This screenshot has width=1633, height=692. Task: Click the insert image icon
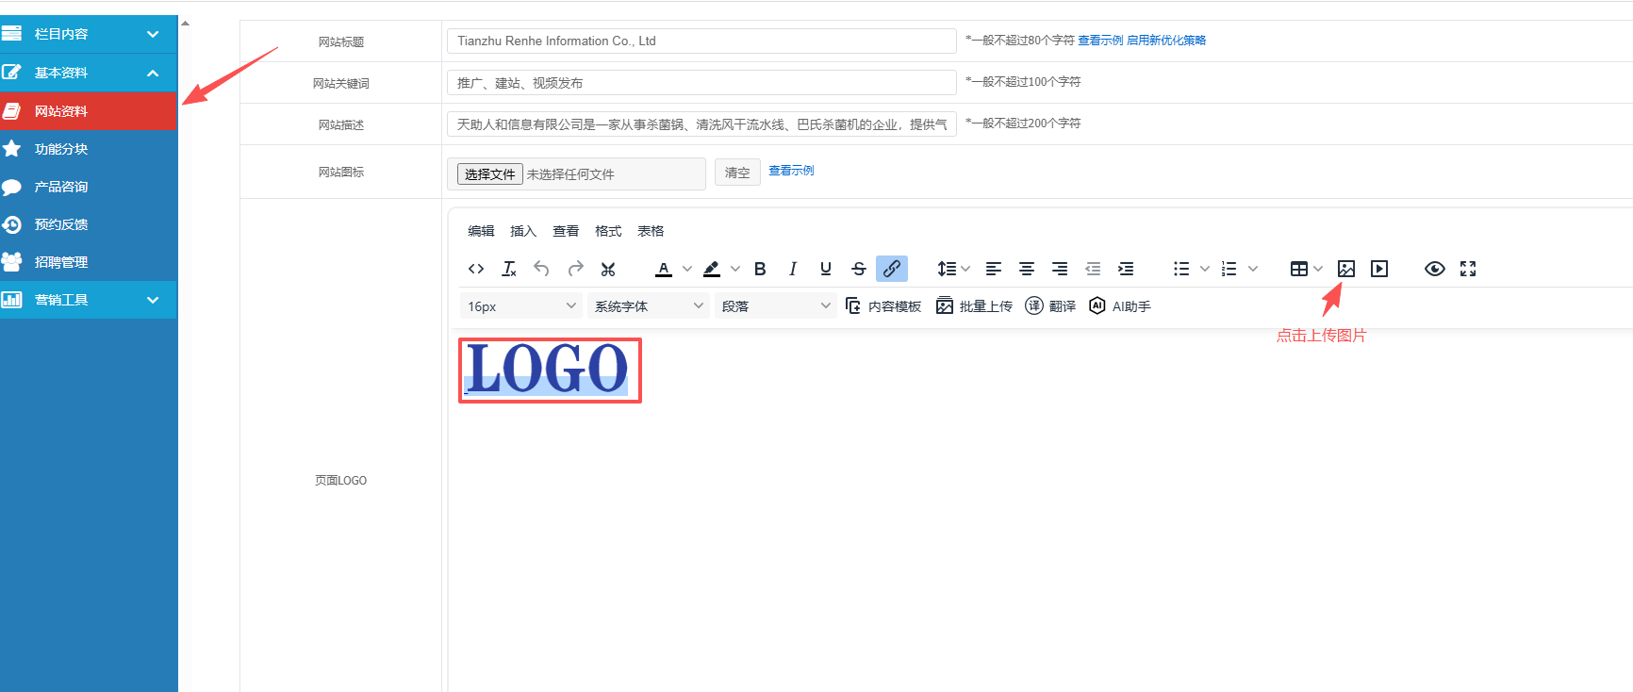[1345, 269]
